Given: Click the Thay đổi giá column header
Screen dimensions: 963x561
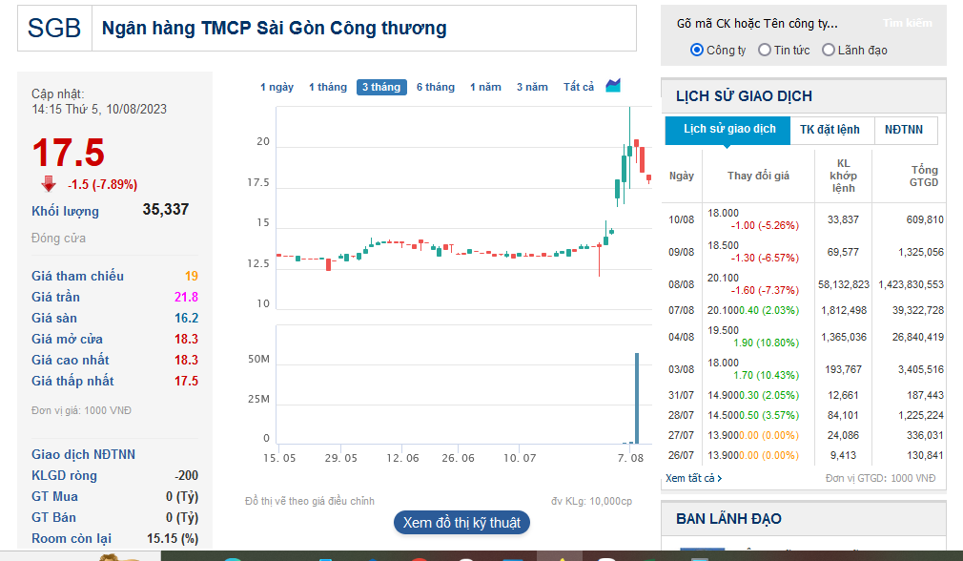Looking at the screenshot, I should pyautogui.click(x=758, y=176).
